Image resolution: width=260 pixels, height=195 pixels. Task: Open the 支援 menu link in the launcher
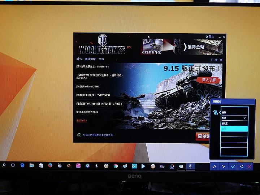coord(101,59)
